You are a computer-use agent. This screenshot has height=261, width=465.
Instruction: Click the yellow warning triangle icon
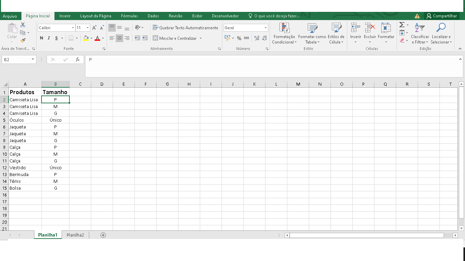coord(417,16)
